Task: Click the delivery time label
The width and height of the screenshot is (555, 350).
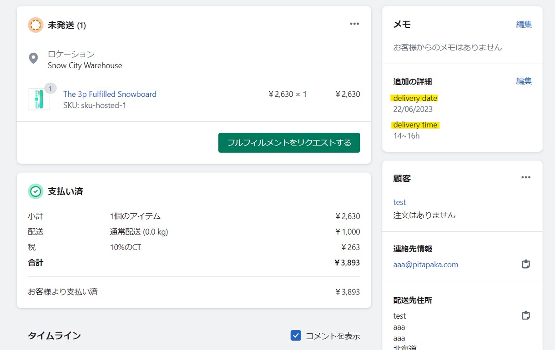Action: point(415,125)
